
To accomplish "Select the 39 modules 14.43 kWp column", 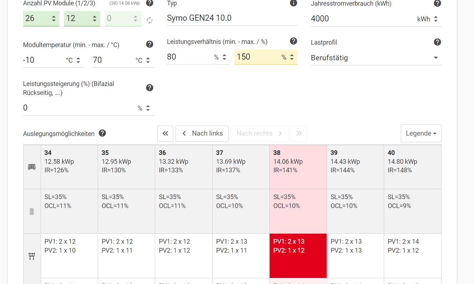I will tap(355, 167).
